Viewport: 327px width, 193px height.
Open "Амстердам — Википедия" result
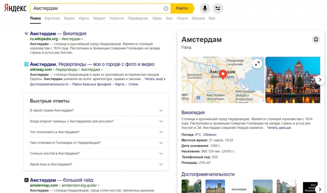pyautogui.click(x=58, y=33)
